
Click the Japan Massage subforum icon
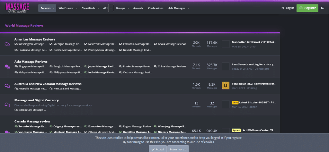86,66
